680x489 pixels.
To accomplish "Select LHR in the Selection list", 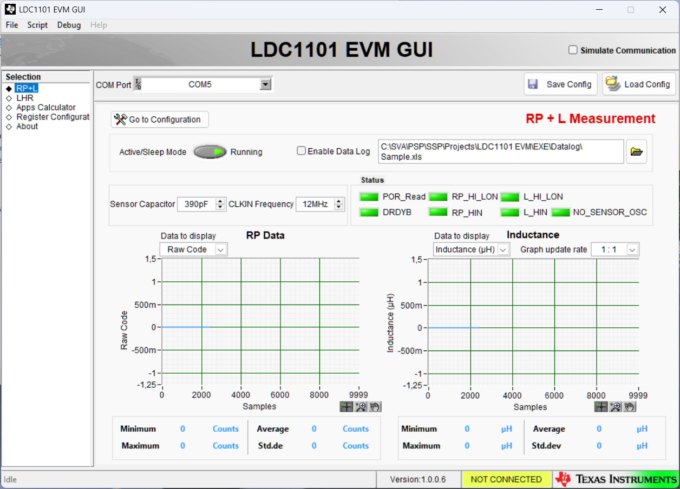I will pyautogui.click(x=25, y=98).
